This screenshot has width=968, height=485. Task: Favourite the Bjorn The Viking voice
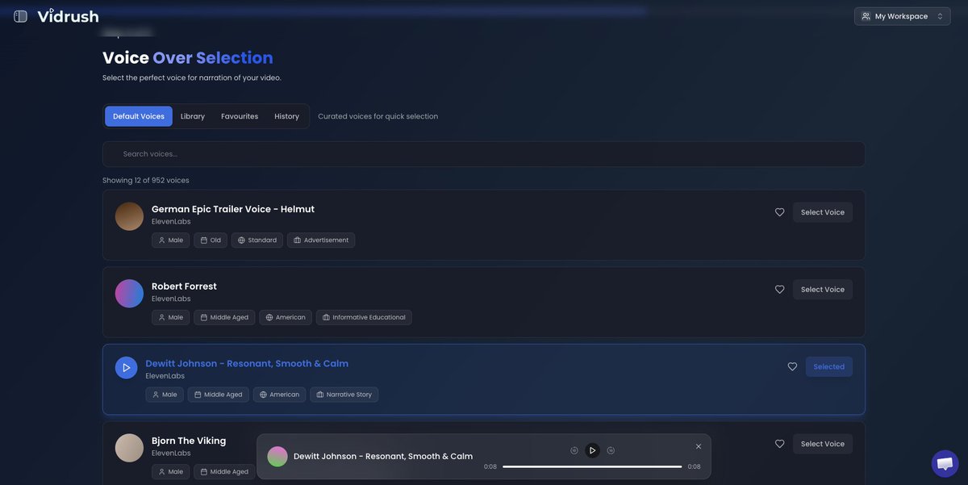[779, 444]
